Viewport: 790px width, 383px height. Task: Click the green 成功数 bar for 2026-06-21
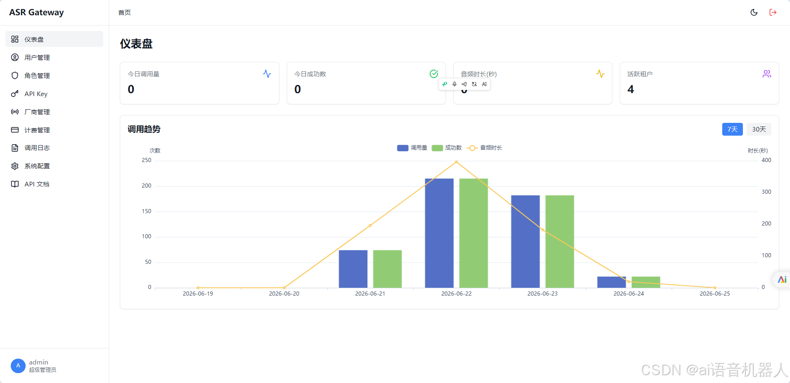click(388, 269)
